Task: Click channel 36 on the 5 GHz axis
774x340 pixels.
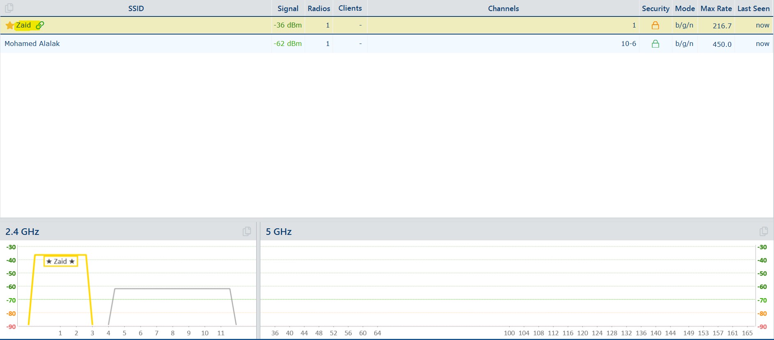Action: click(275, 333)
